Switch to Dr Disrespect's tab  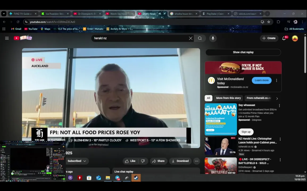click(x=87, y=14)
